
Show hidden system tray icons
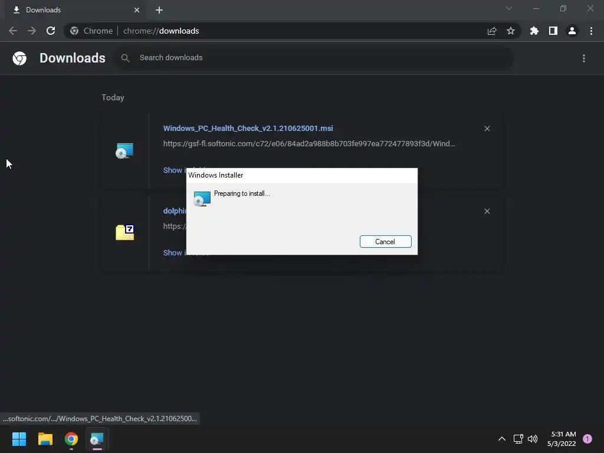501,439
